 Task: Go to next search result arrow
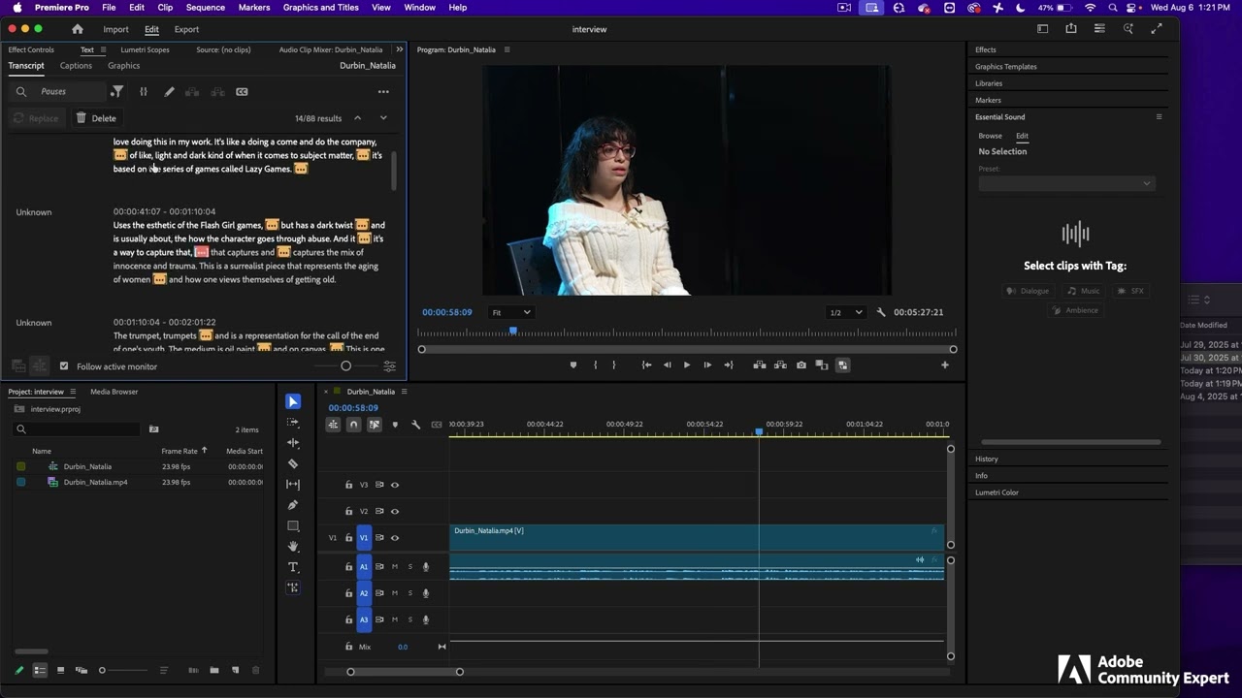(383, 118)
